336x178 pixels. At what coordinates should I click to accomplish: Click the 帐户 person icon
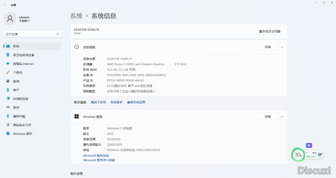pos(8,90)
